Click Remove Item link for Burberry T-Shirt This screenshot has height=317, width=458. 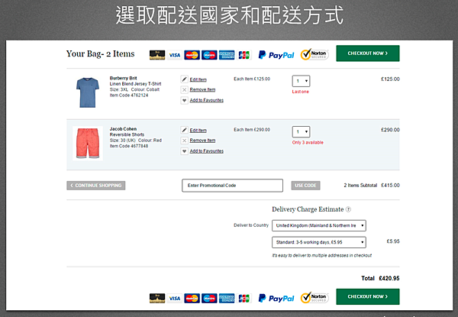(x=202, y=89)
